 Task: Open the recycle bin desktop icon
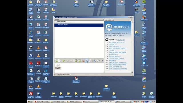[x=152, y=95]
